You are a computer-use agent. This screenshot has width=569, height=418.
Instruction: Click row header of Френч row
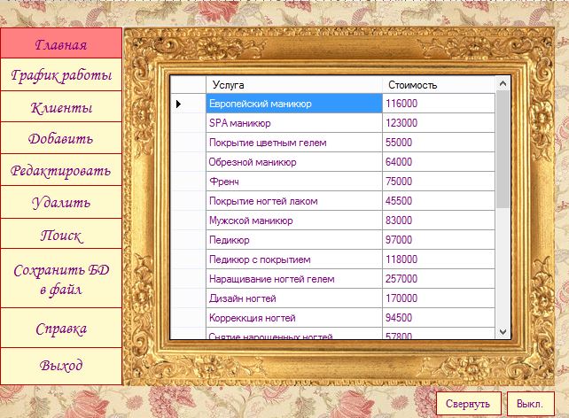pos(188,182)
